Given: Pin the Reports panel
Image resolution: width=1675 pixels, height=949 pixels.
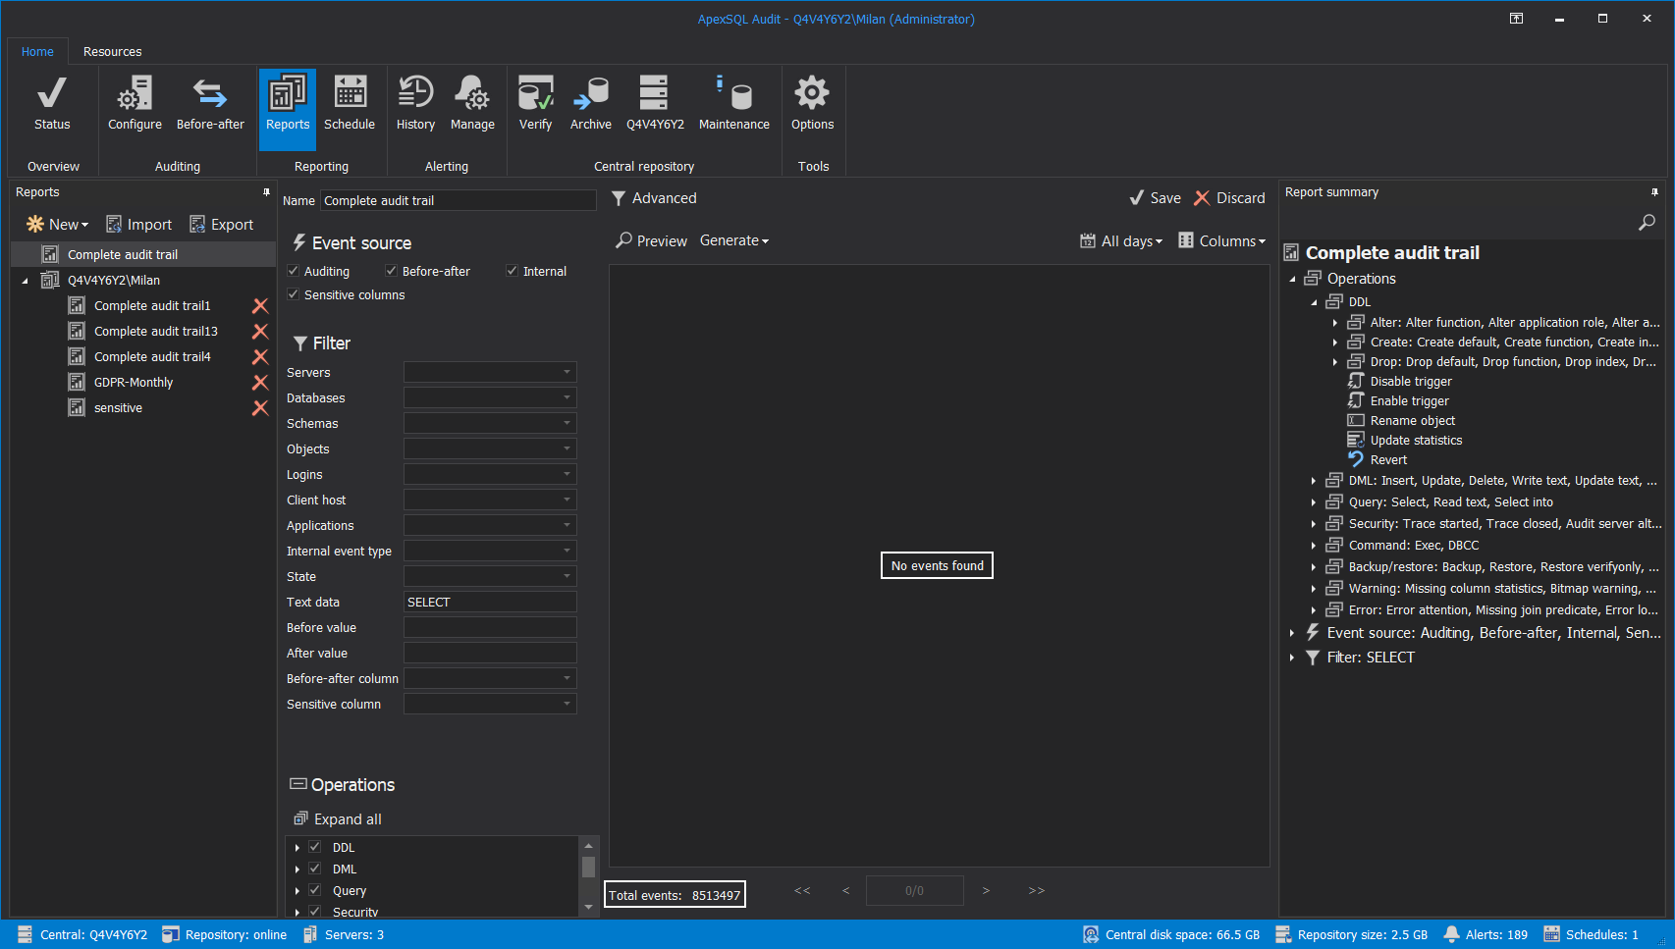Looking at the screenshot, I should pos(266,192).
